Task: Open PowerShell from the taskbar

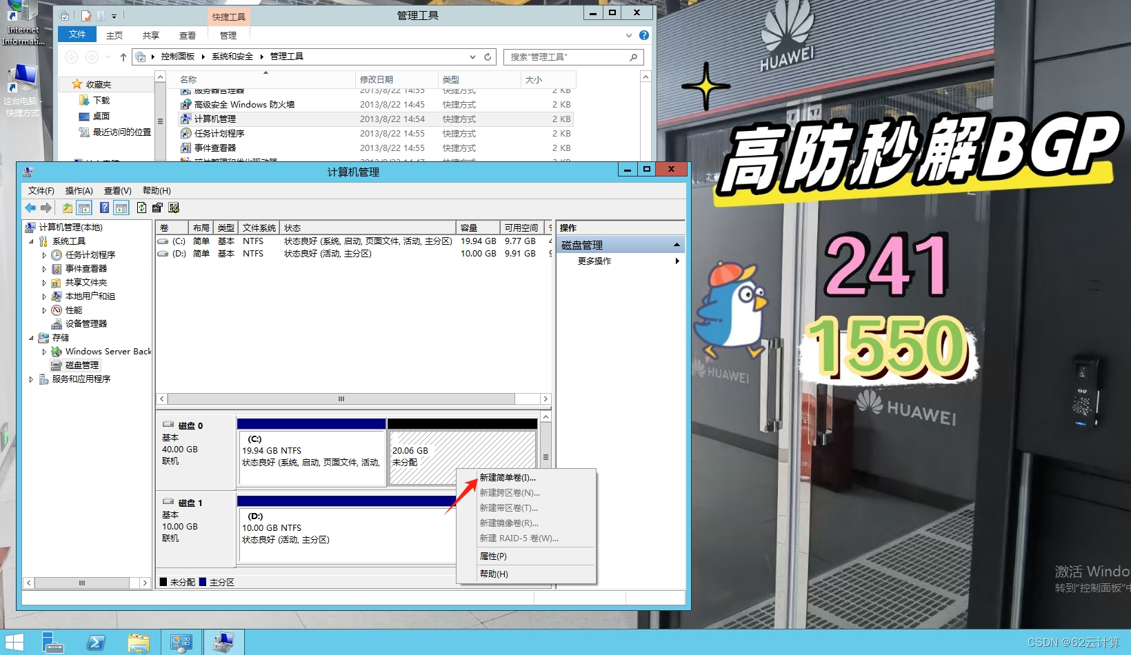Action: point(96,643)
